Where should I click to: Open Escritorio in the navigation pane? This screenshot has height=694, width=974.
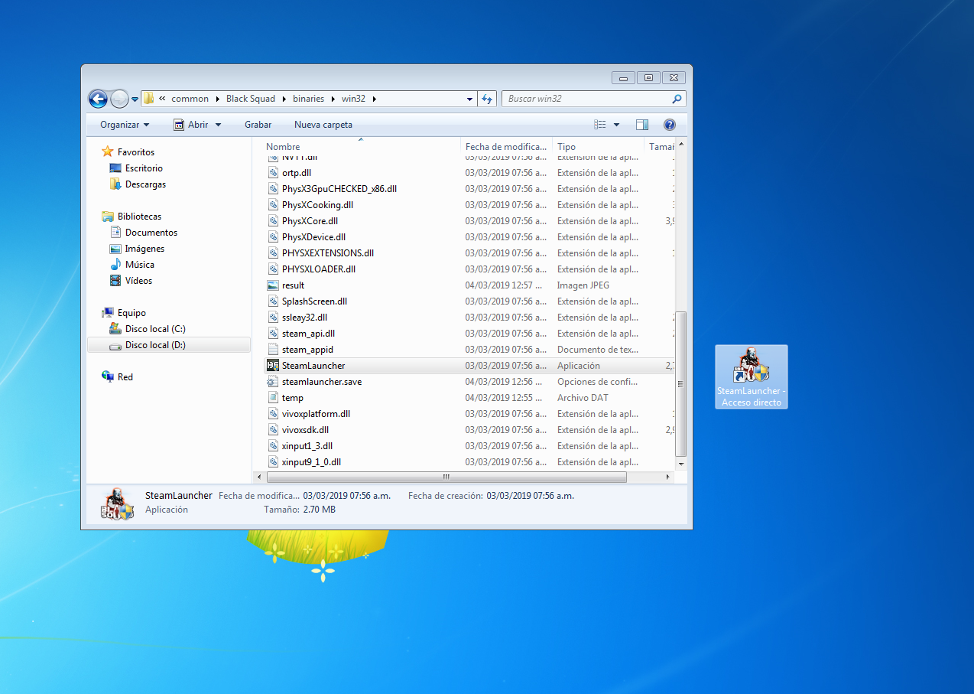point(144,168)
